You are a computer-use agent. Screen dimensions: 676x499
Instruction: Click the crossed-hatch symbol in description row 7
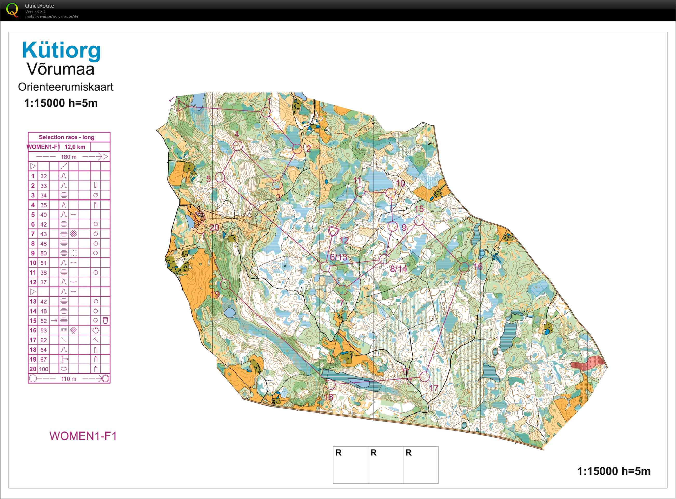pyautogui.click(x=74, y=234)
